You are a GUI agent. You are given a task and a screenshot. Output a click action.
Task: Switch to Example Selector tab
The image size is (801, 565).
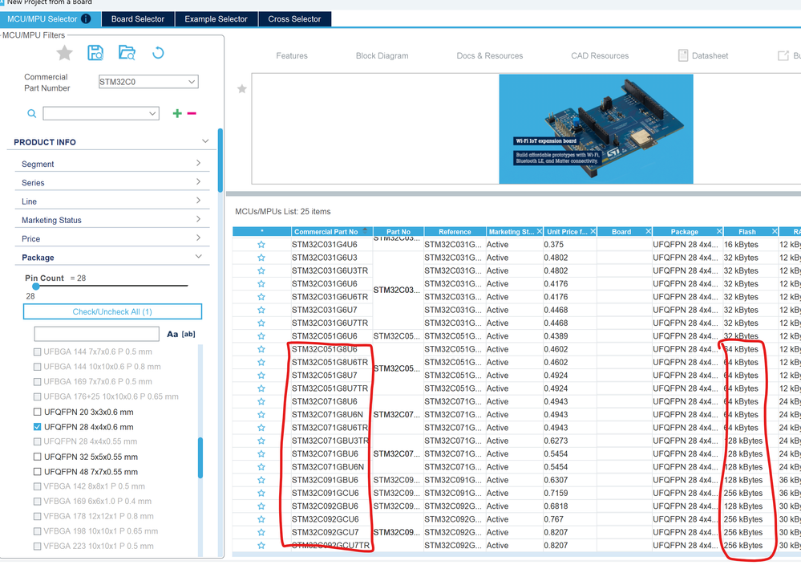(x=216, y=19)
